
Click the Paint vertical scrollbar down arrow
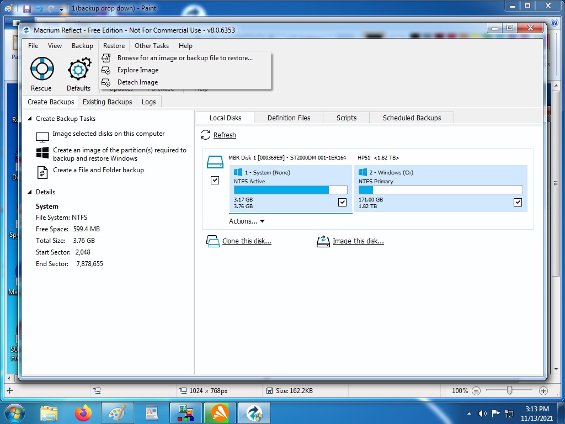pos(556,369)
